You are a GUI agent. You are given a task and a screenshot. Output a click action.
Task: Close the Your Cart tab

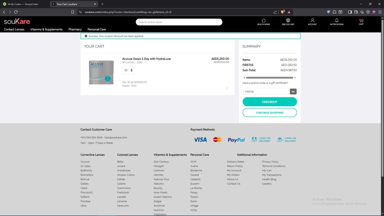95,4
